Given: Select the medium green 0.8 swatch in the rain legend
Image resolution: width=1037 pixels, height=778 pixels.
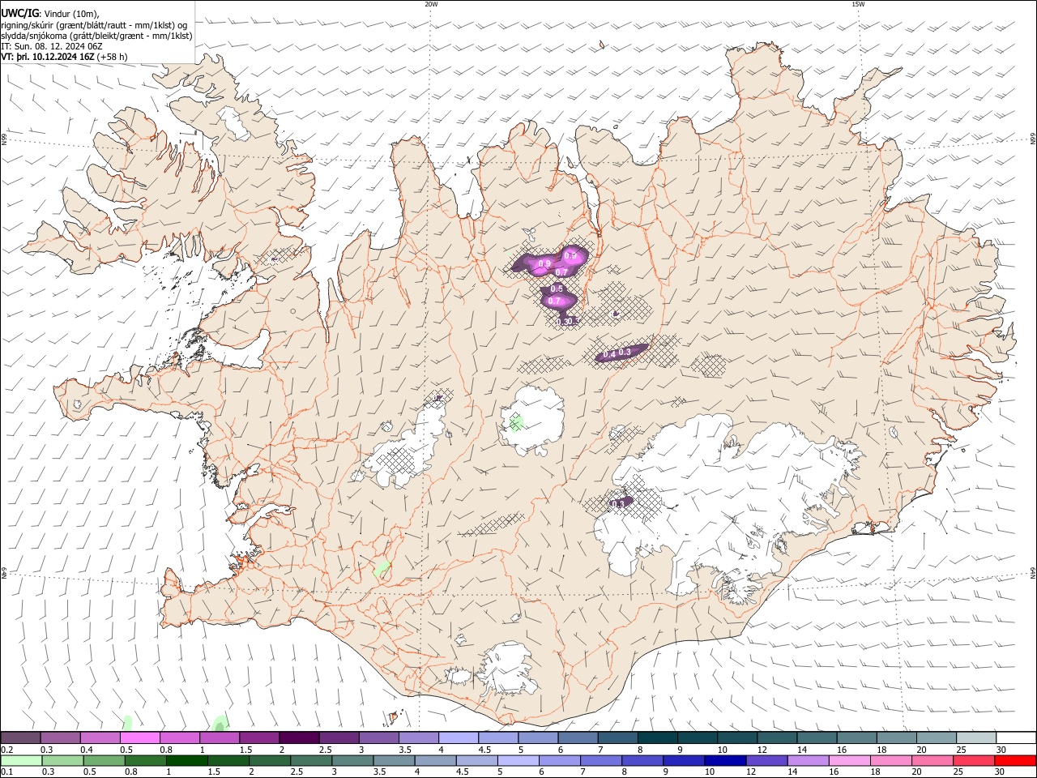Looking at the screenshot, I should tap(146, 761).
